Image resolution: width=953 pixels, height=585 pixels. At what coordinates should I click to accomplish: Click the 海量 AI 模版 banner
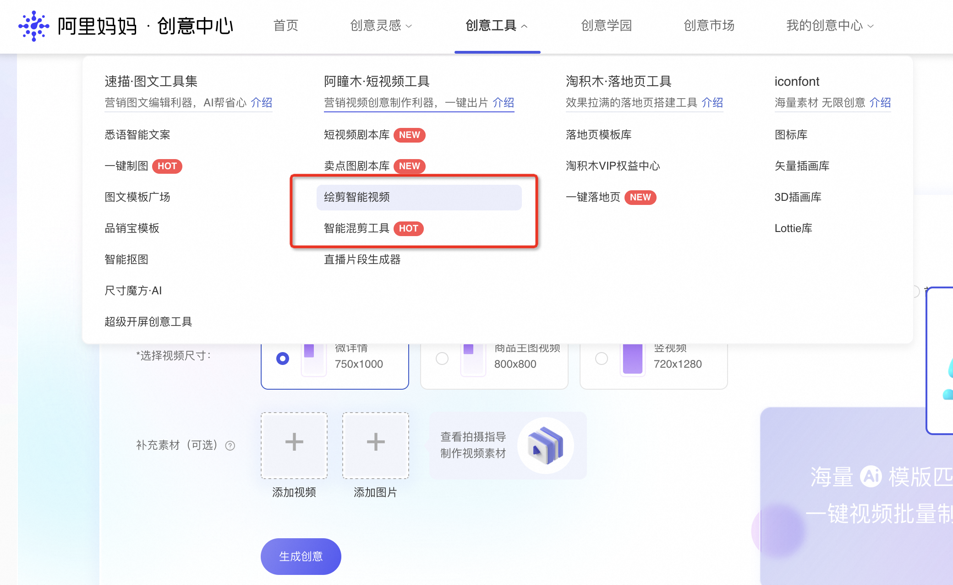857,496
